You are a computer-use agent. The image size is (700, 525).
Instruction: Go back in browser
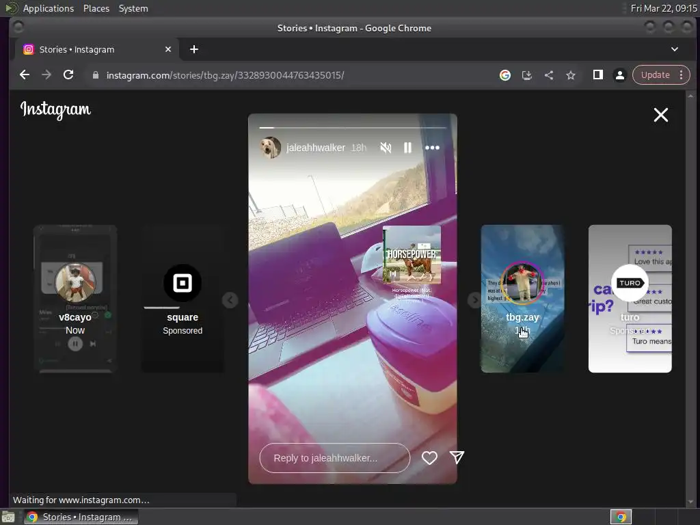coord(25,75)
